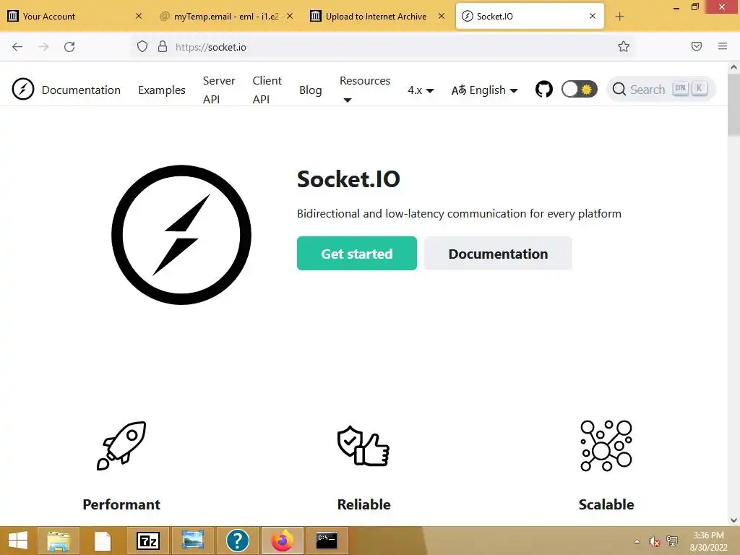This screenshot has width=740, height=555.
Task: Show hidden system tray icons
Action: pyautogui.click(x=637, y=541)
